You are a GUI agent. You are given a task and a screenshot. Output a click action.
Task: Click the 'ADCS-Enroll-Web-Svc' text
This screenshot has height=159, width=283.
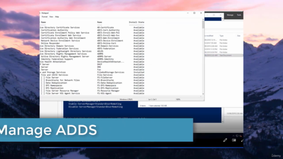click(x=108, y=35)
